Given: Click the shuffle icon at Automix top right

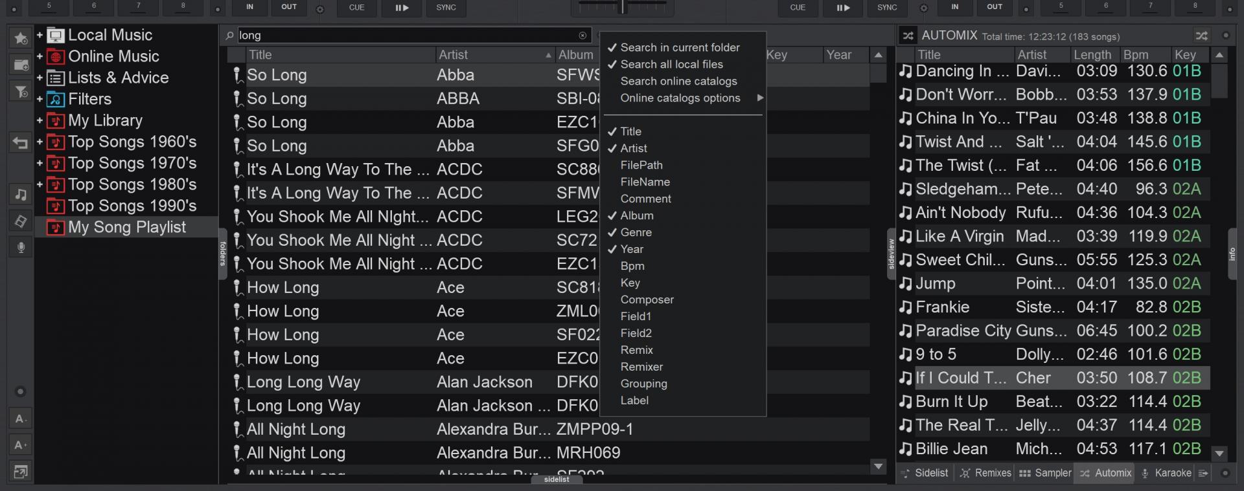Looking at the screenshot, I should tap(1201, 36).
